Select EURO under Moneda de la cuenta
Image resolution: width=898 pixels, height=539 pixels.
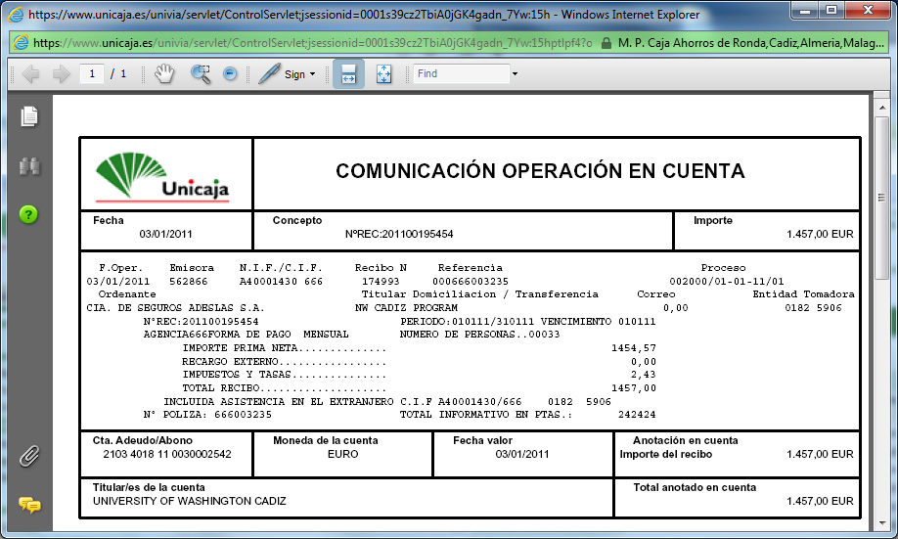(343, 454)
